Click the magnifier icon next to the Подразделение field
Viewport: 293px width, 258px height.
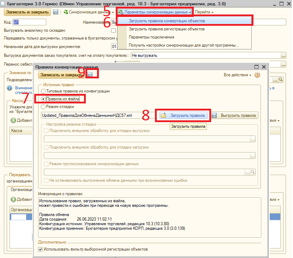pos(281,79)
